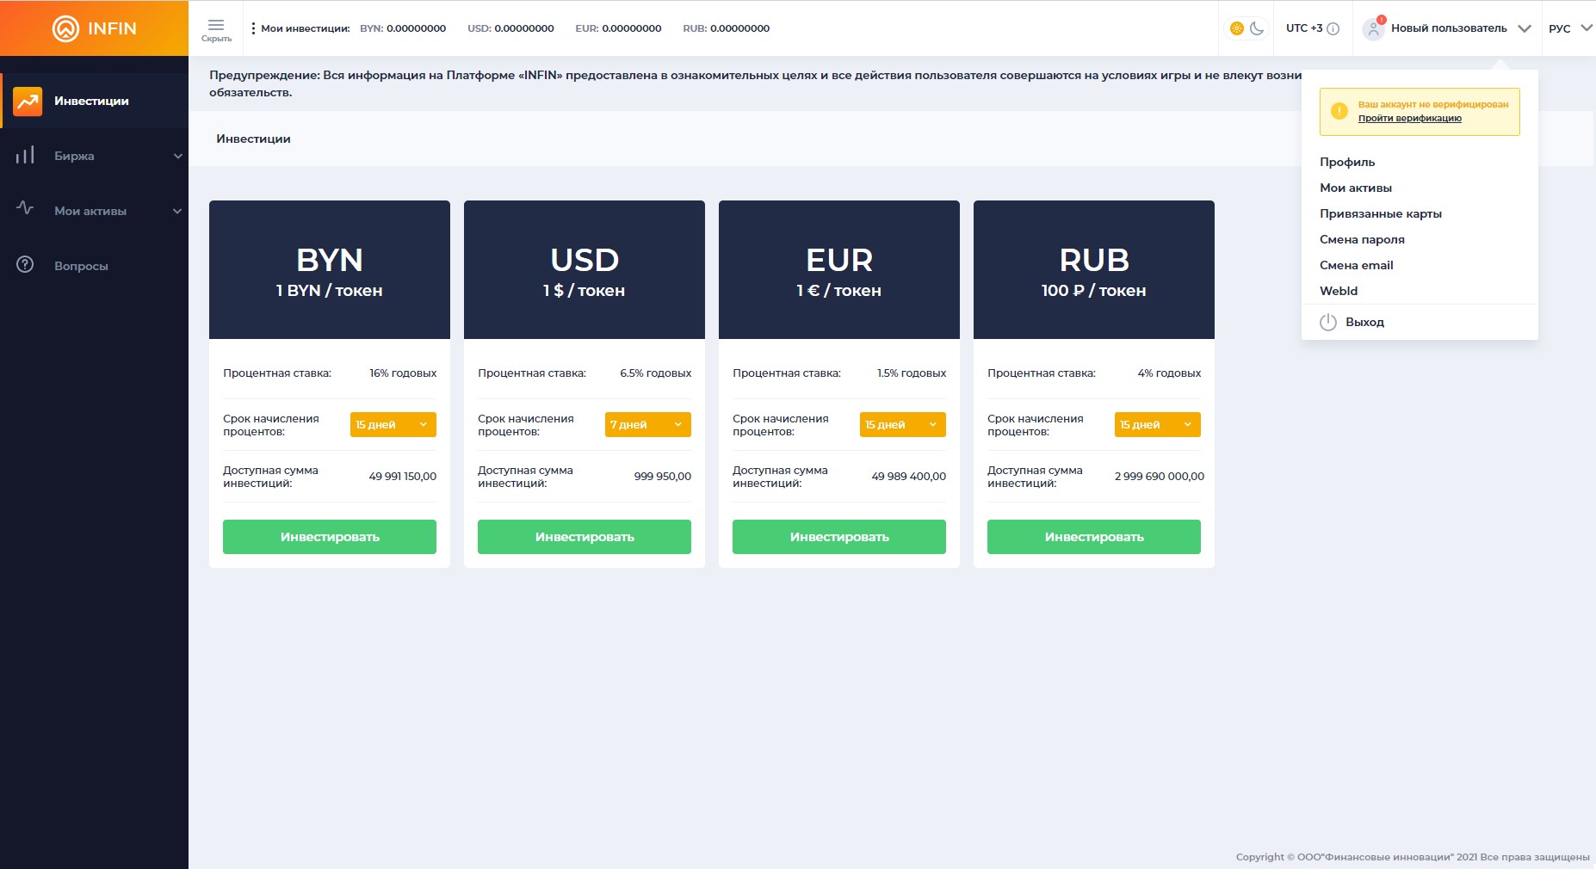Screen dimensions: 1596x869
Task: Click the Выход power icon
Action: click(1328, 322)
